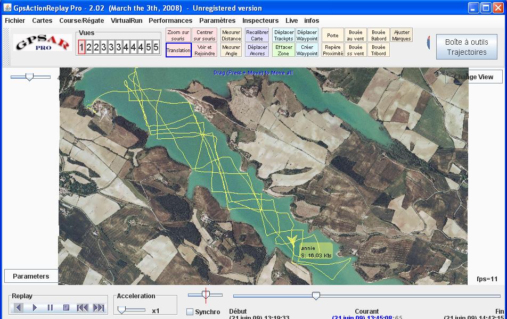The image size is (507, 319).
Task: Open the Live menu
Action: (x=291, y=20)
